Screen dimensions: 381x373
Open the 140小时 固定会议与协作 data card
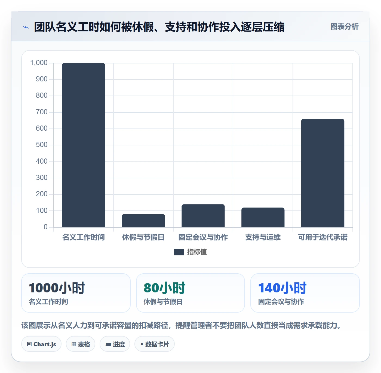(305, 293)
